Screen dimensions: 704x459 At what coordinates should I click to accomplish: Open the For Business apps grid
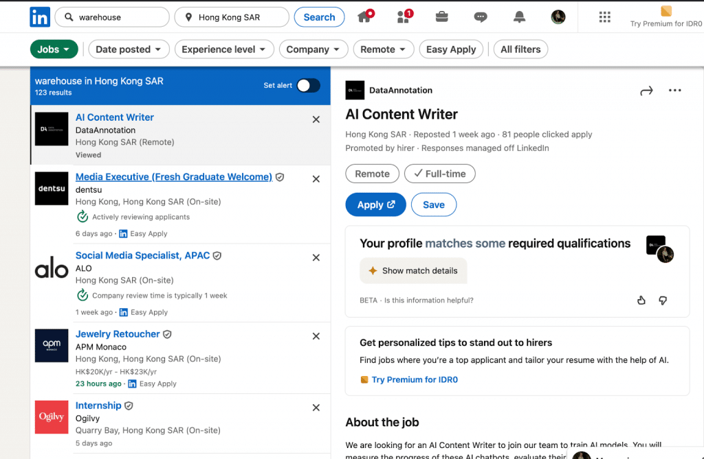click(605, 16)
